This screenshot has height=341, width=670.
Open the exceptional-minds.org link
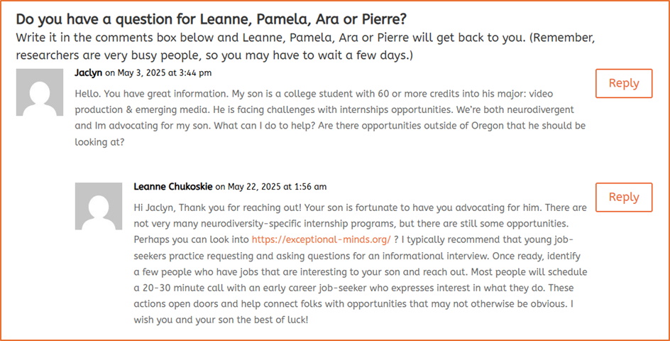321,239
